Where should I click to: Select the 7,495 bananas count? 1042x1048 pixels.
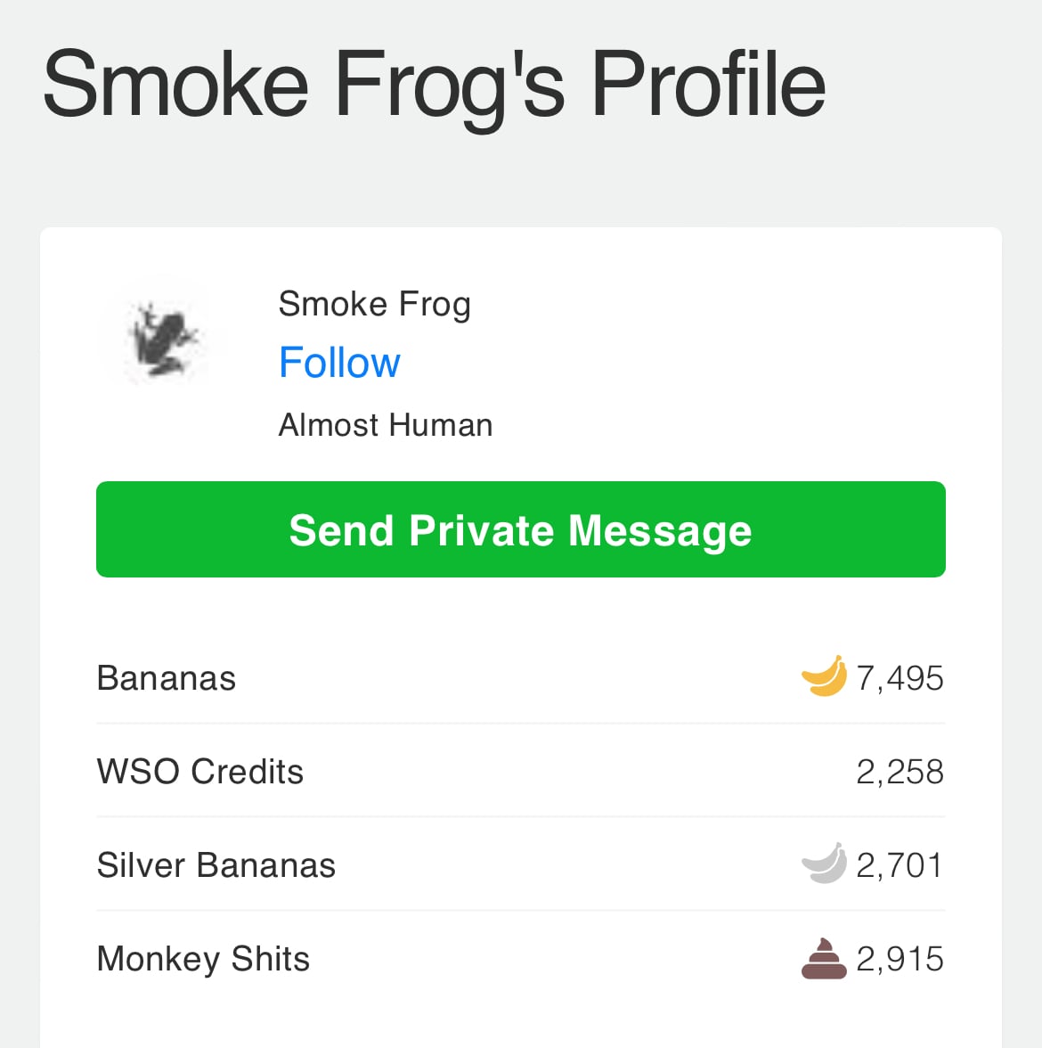point(900,678)
